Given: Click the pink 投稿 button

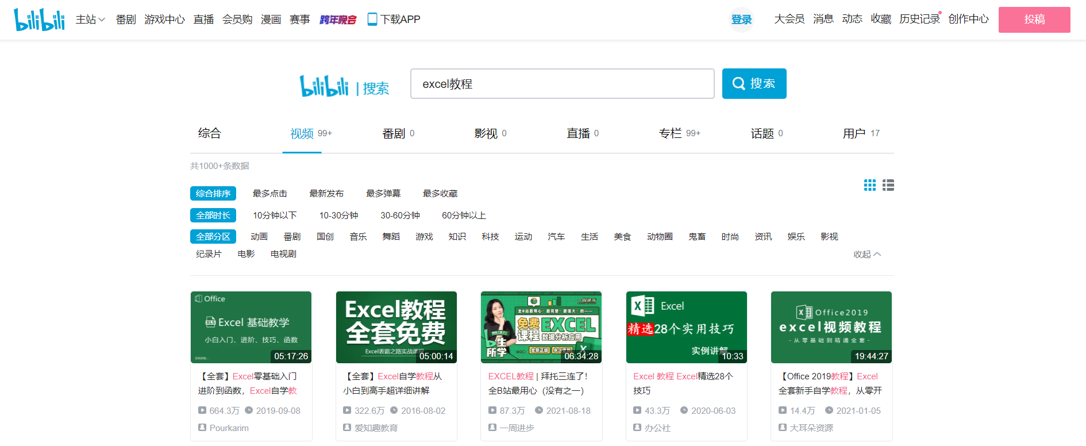Looking at the screenshot, I should point(1034,20).
